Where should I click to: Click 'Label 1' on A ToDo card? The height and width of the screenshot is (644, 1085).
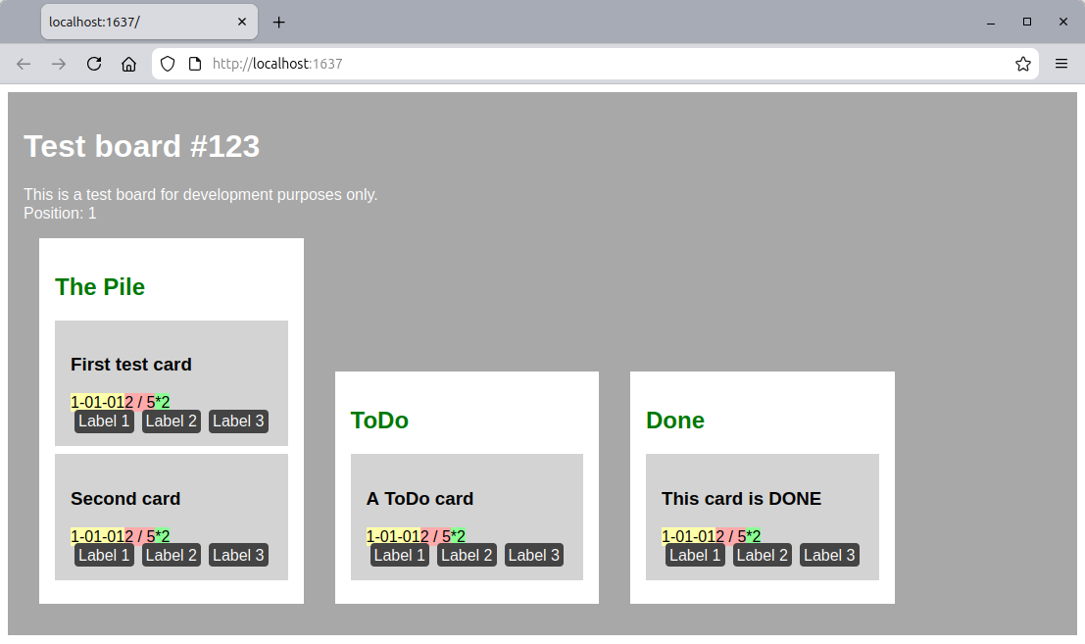point(399,555)
